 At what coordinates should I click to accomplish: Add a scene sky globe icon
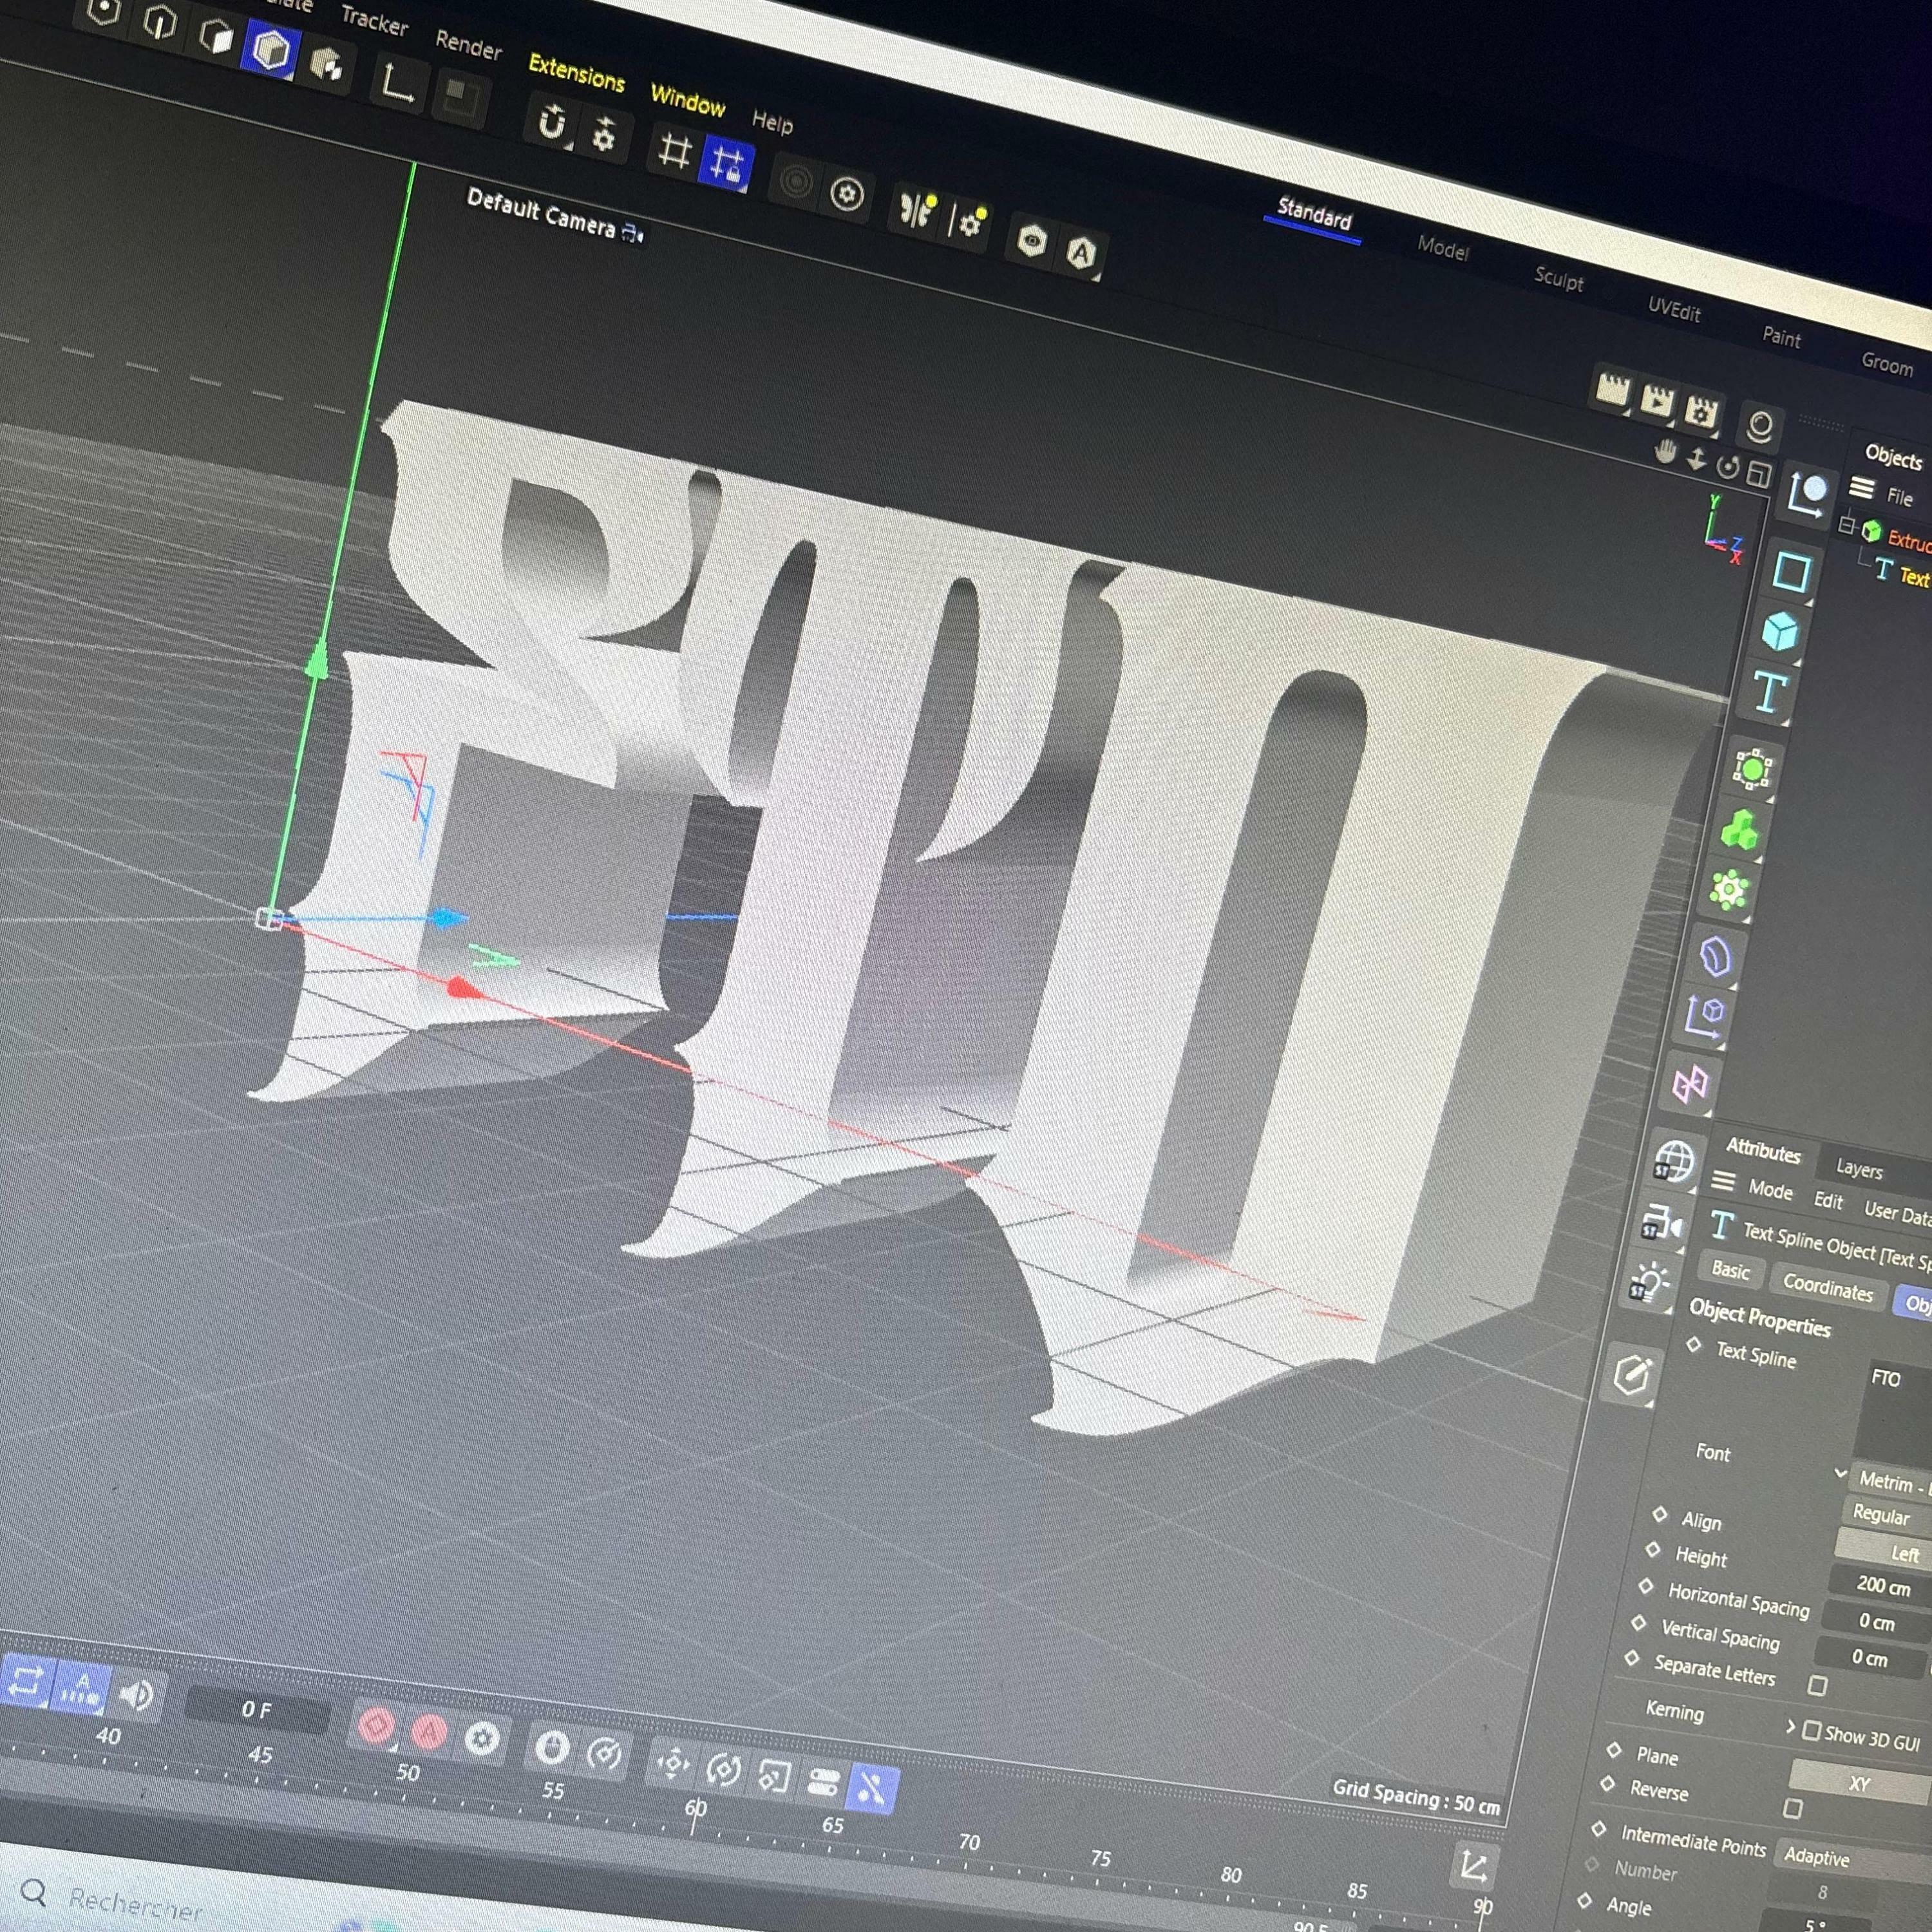(x=1673, y=1161)
